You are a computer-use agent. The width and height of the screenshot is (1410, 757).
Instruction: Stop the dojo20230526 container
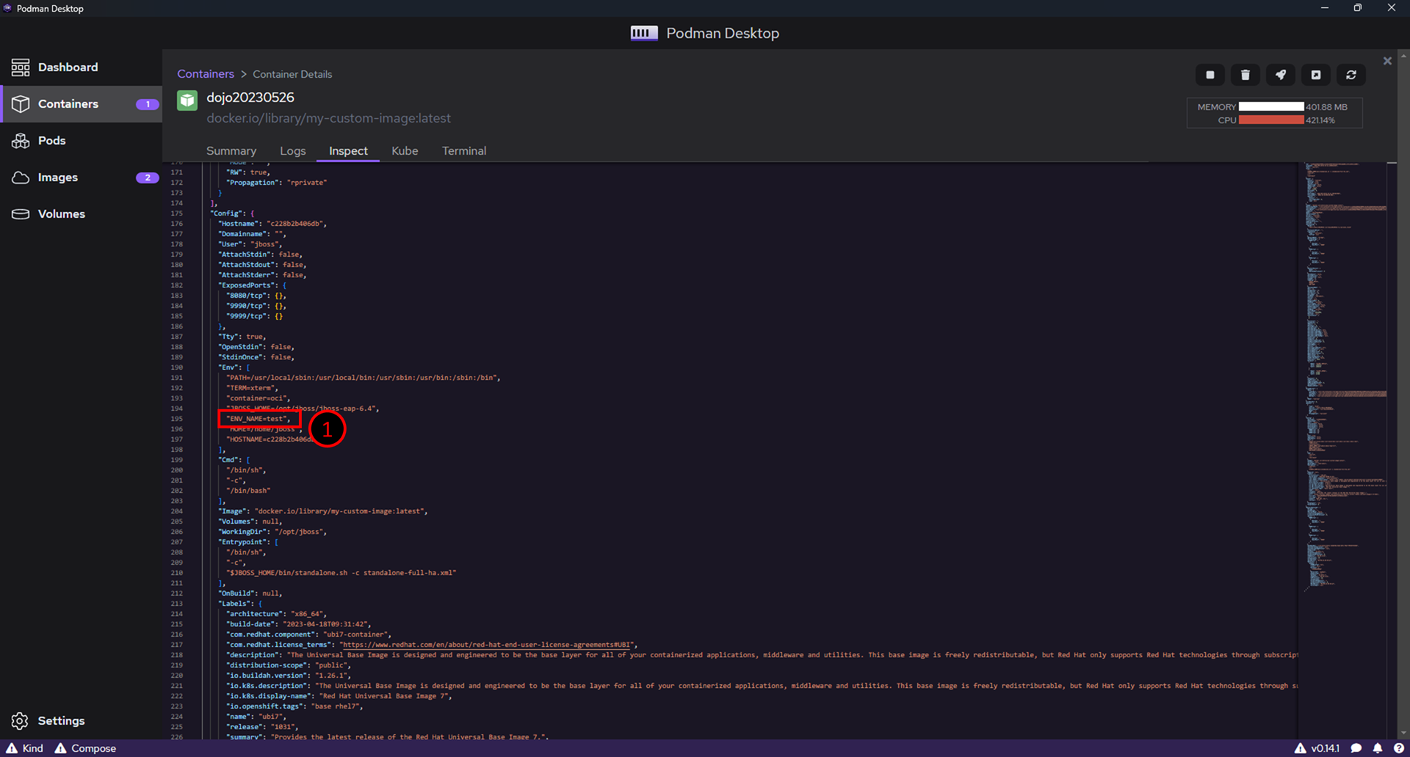click(1210, 75)
